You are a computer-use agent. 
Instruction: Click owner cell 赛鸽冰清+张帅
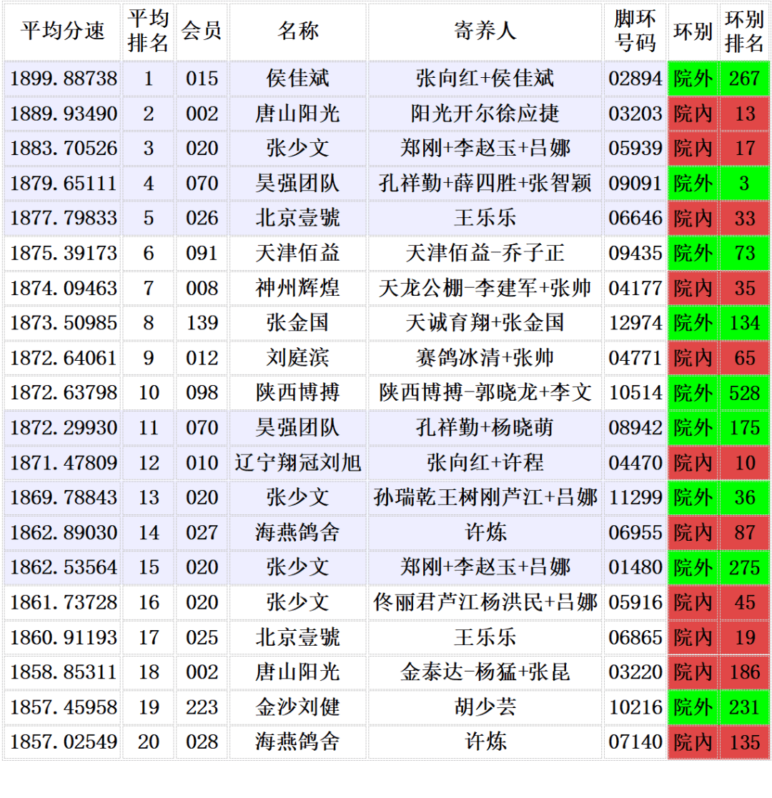pos(485,358)
